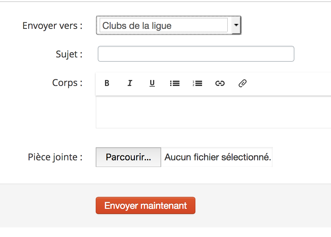Open the Clubs de la ligue selector
The height and width of the screenshot is (237, 331).
pyautogui.click(x=164, y=26)
